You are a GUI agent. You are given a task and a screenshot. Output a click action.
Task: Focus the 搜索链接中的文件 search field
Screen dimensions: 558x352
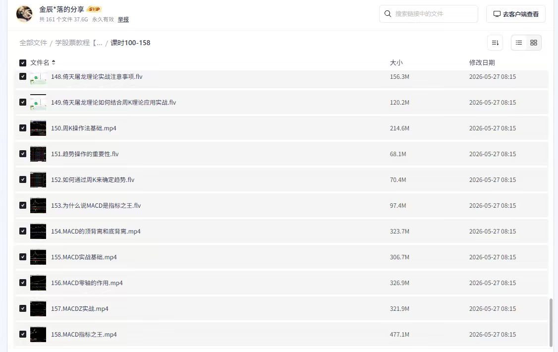coord(429,14)
